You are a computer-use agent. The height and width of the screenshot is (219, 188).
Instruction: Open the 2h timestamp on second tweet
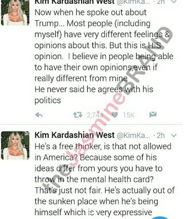pos(161,135)
